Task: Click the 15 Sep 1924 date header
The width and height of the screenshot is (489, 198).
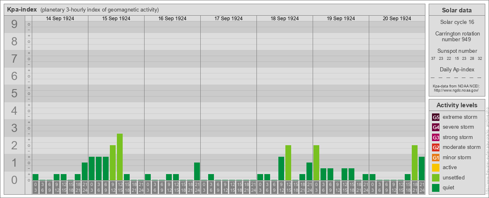Action: click(x=116, y=19)
